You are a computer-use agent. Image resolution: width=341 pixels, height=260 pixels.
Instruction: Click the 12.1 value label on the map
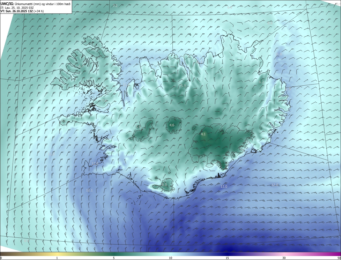coord(89,190)
